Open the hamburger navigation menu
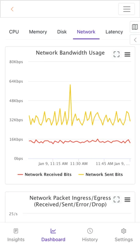 (x=126, y=9)
